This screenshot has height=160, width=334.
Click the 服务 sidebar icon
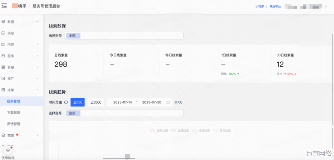point(3,56)
